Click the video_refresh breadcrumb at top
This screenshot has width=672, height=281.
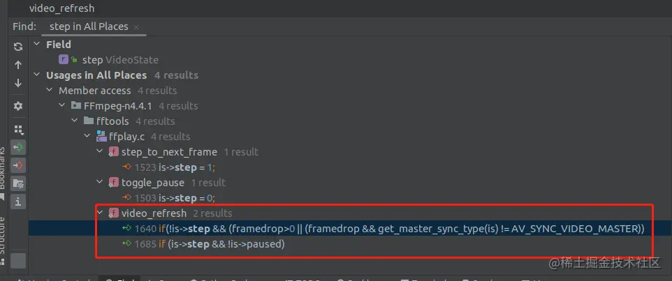point(61,8)
